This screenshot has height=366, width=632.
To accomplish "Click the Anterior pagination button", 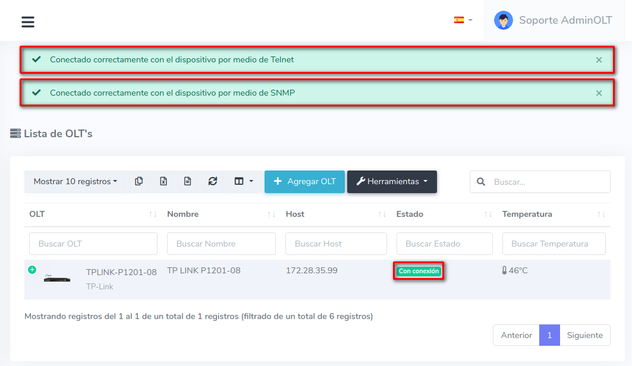I will click(x=516, y=335).
